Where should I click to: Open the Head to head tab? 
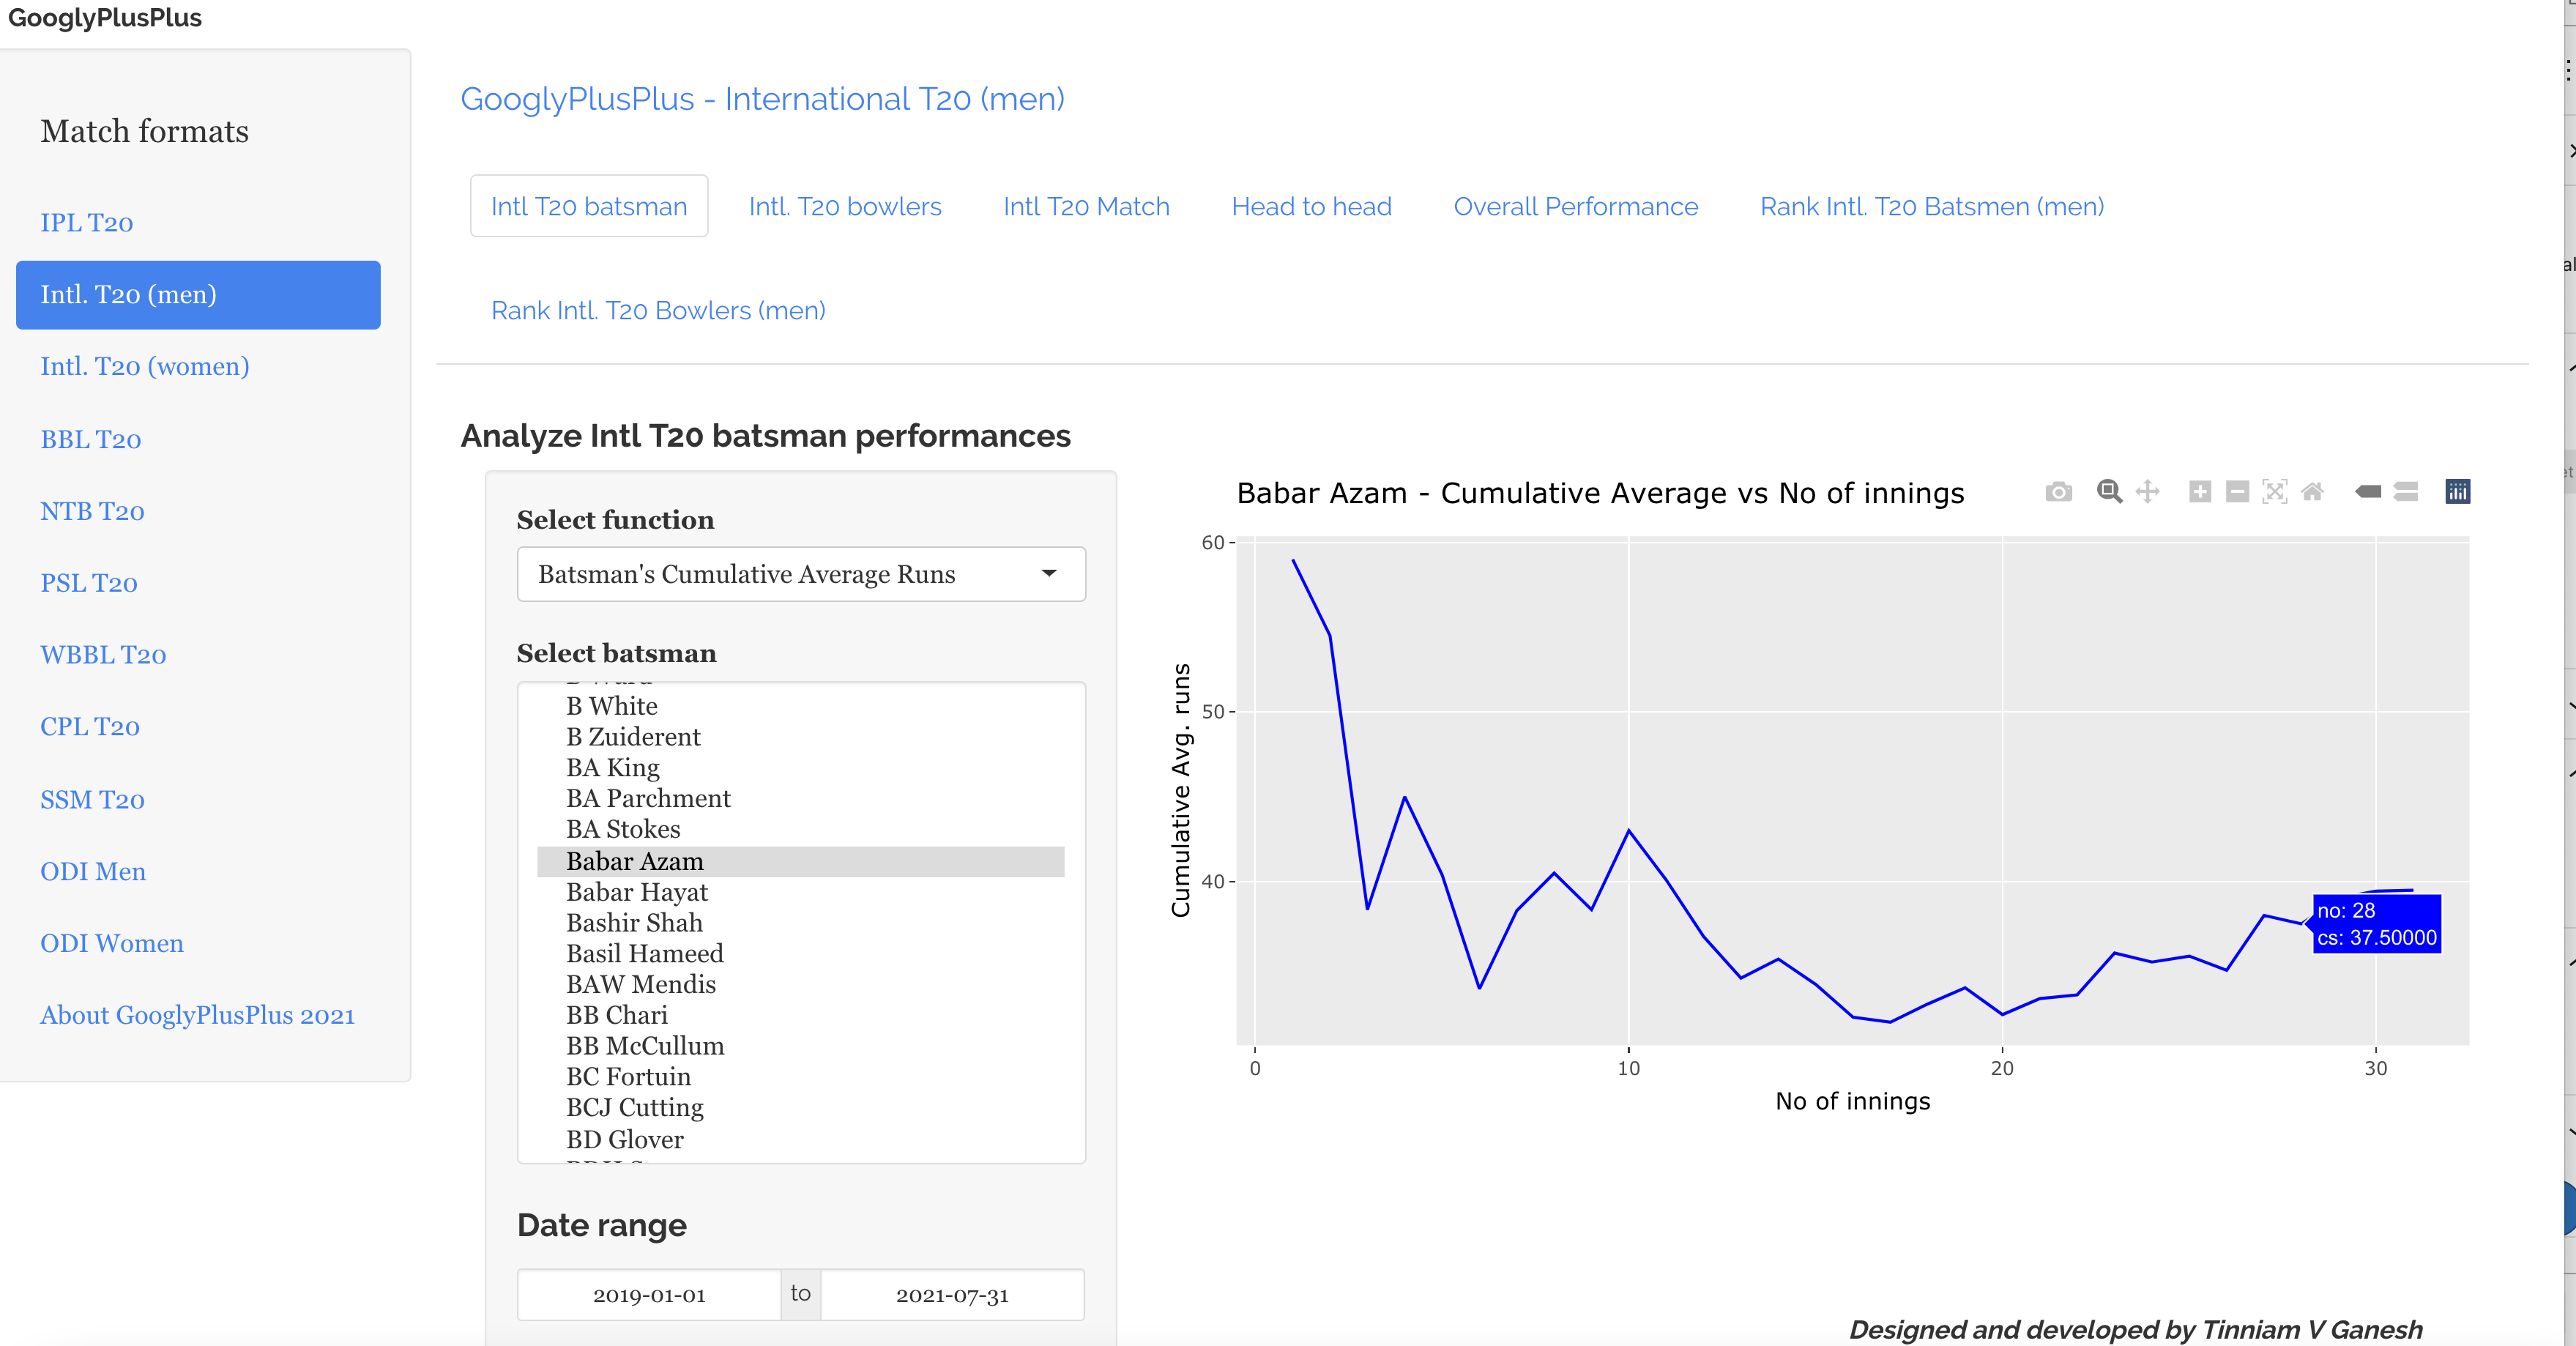(1311, 207)
